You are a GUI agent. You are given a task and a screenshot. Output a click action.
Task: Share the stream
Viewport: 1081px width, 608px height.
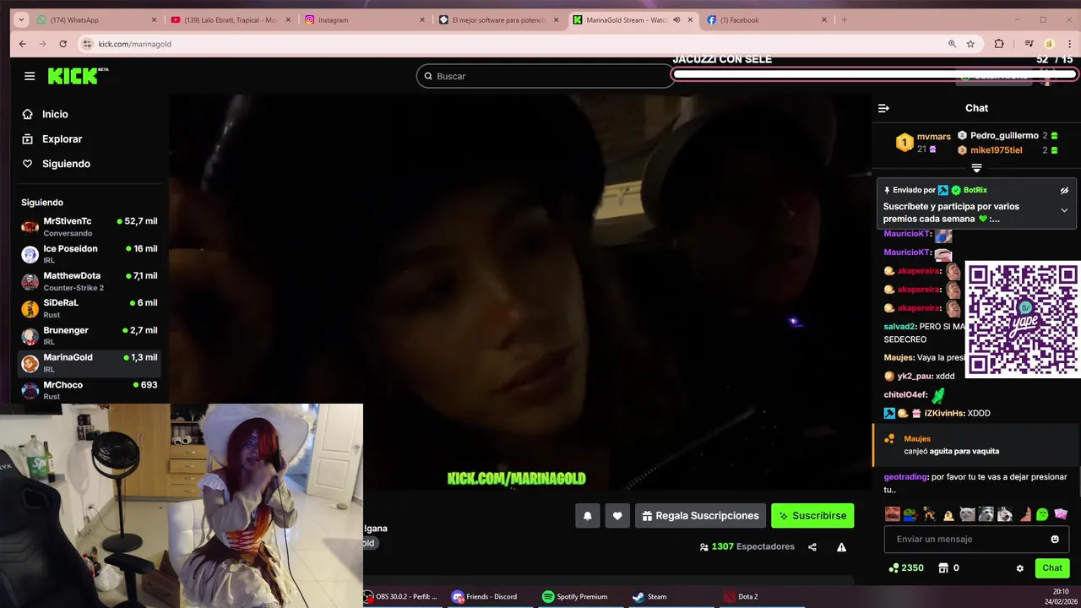pyautogui.click(x=812, y=547)
